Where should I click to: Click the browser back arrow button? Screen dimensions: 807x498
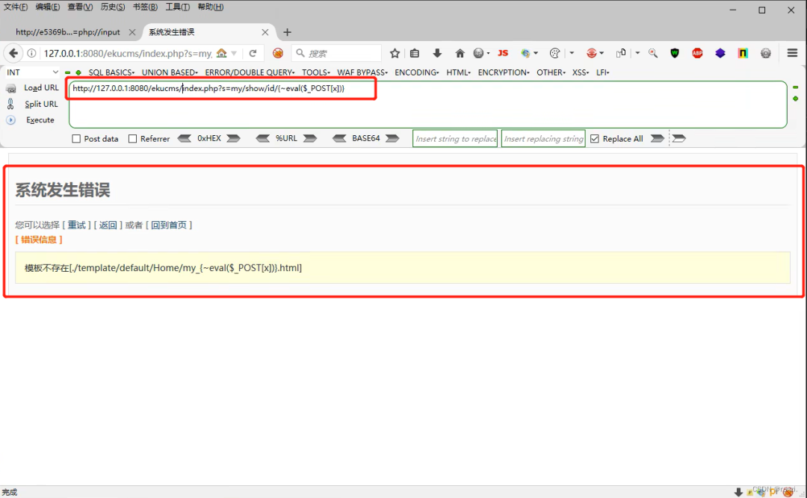pos(13,53)
